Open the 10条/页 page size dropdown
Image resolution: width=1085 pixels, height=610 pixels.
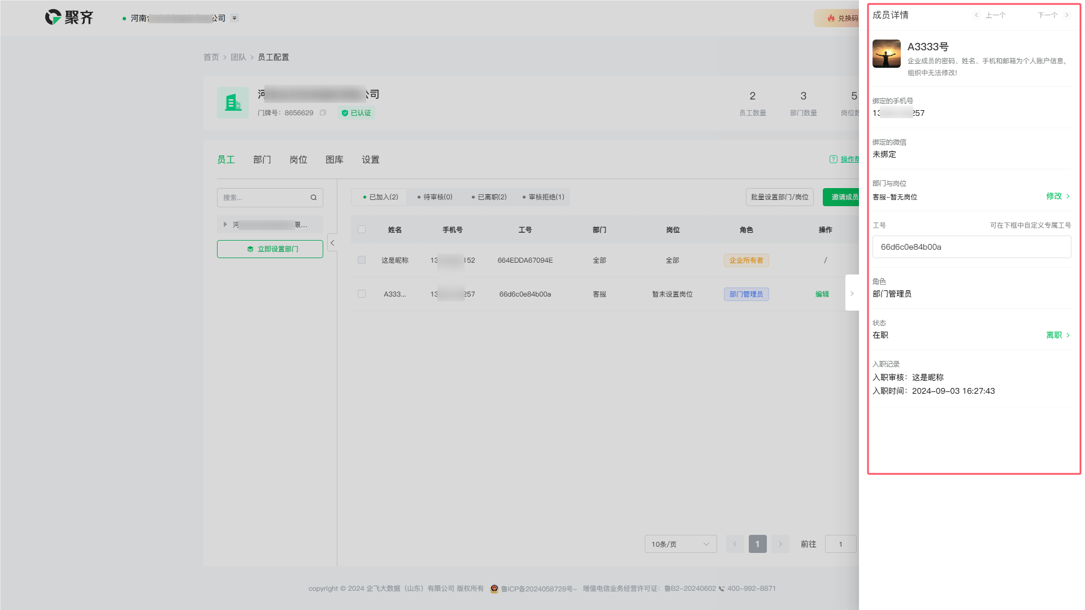coord(681,544)
